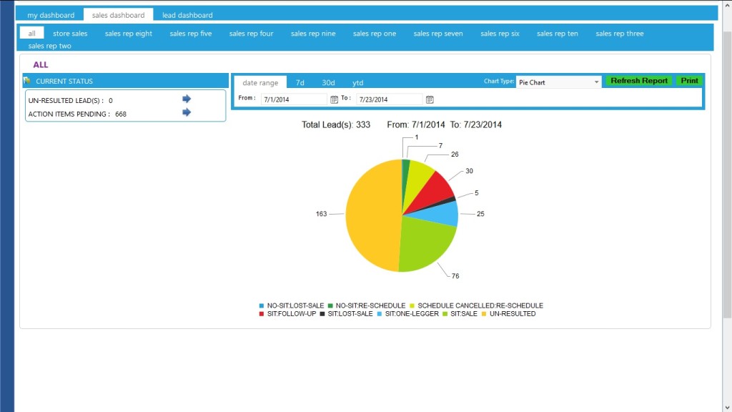The width and height of the screenshot is (732, 412).
Task: Click the SIT:FOLLOW-UP legend swatch
Action: coord(262,314)
